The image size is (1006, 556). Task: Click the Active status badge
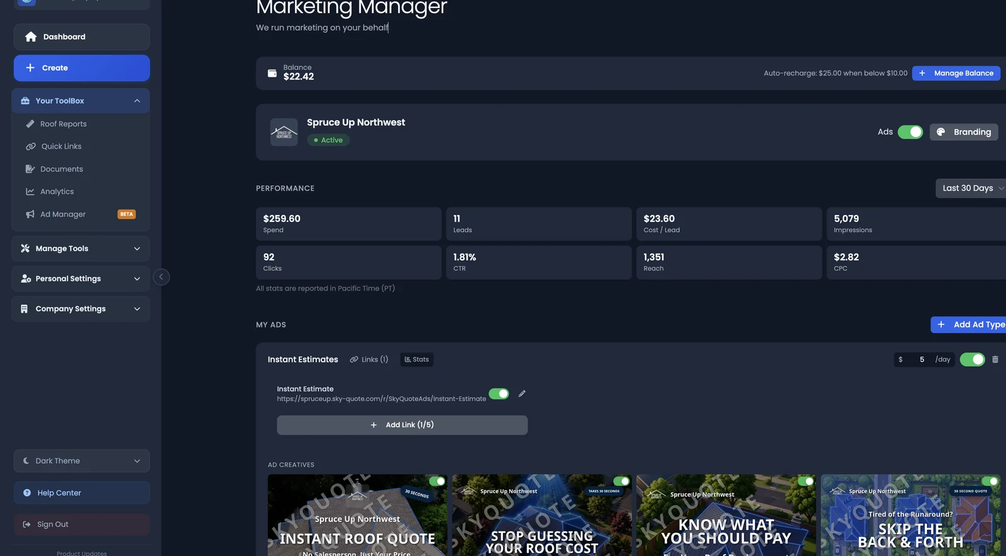click(328, 140)
